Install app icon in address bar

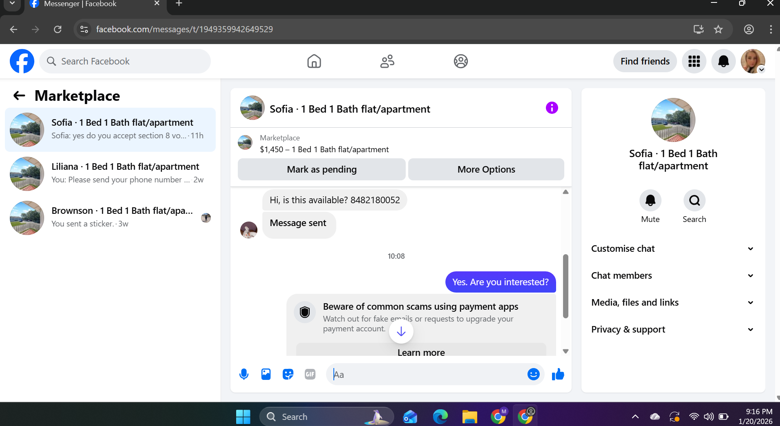click(x=698, y=29)
